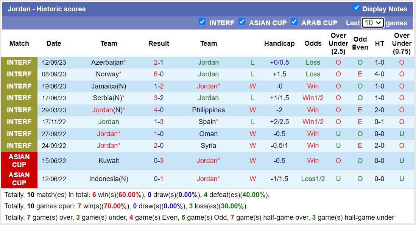Click the ASIAN CUP badge on the Kuwait row
416x225 pixels.
tap(19, 161)
